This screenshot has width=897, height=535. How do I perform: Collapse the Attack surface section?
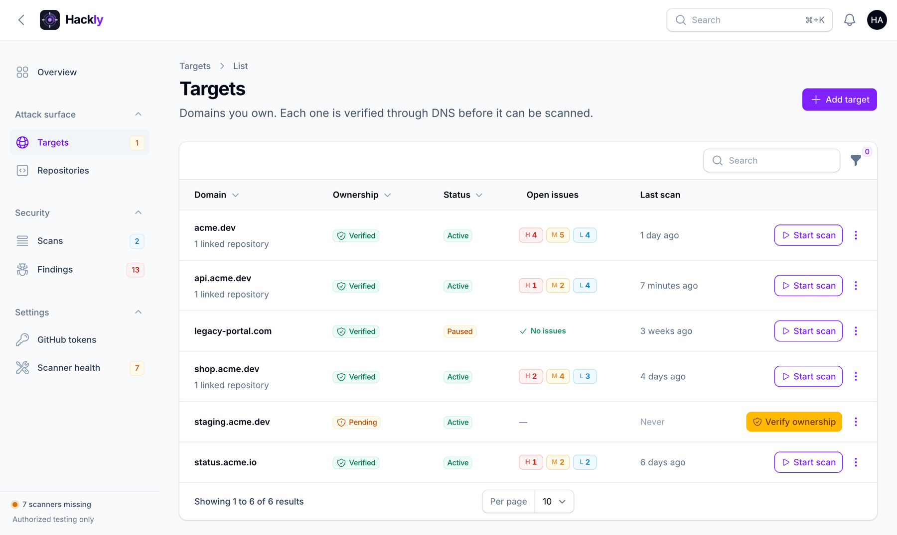138,114
